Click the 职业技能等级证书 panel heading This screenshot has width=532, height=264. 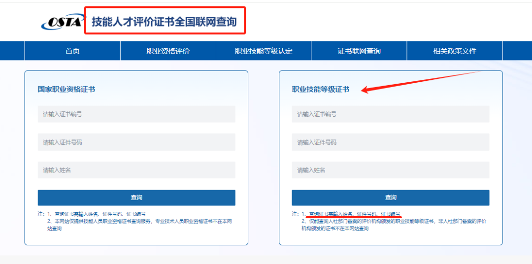click(x=321, y=89)
